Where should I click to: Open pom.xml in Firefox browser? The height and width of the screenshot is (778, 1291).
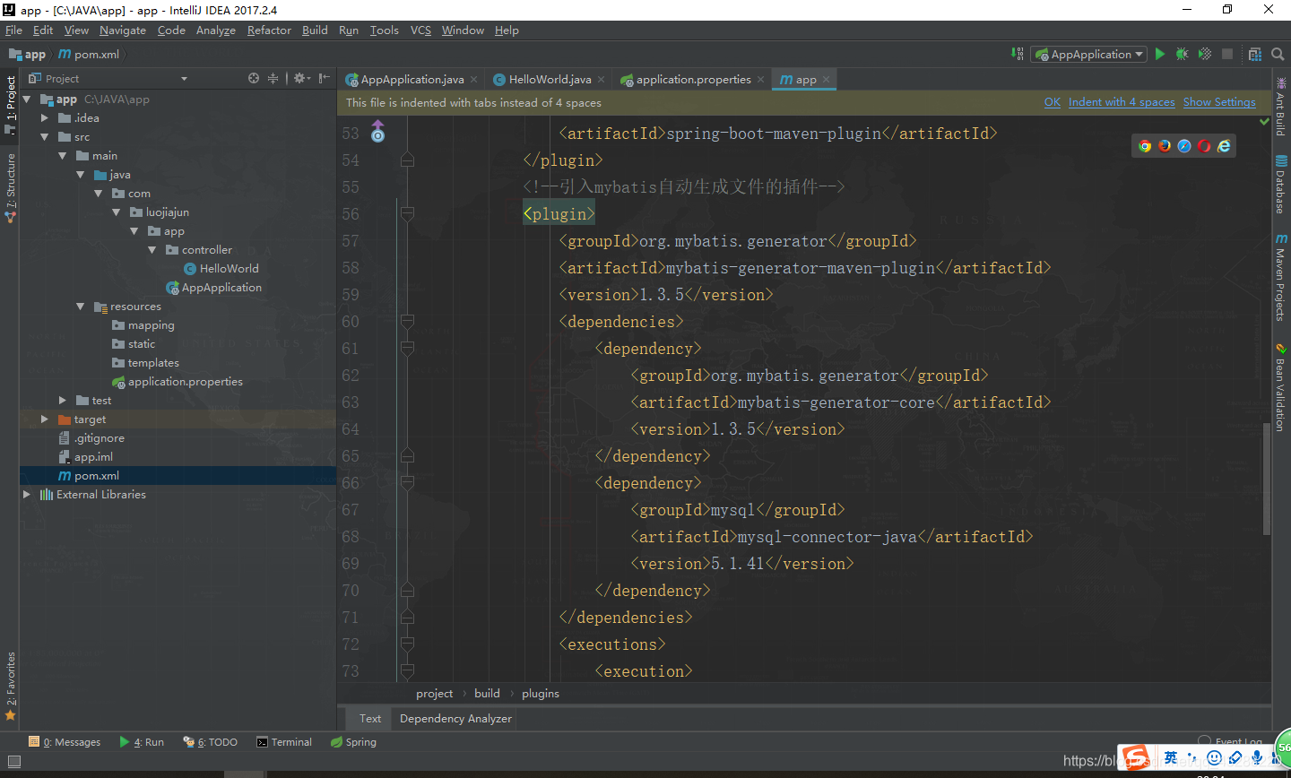(1165, 145)
